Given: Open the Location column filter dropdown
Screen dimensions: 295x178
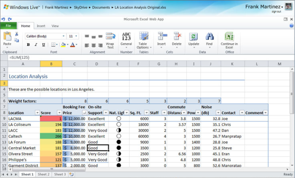Looking at the screenshot, I should tap(37, 113).
